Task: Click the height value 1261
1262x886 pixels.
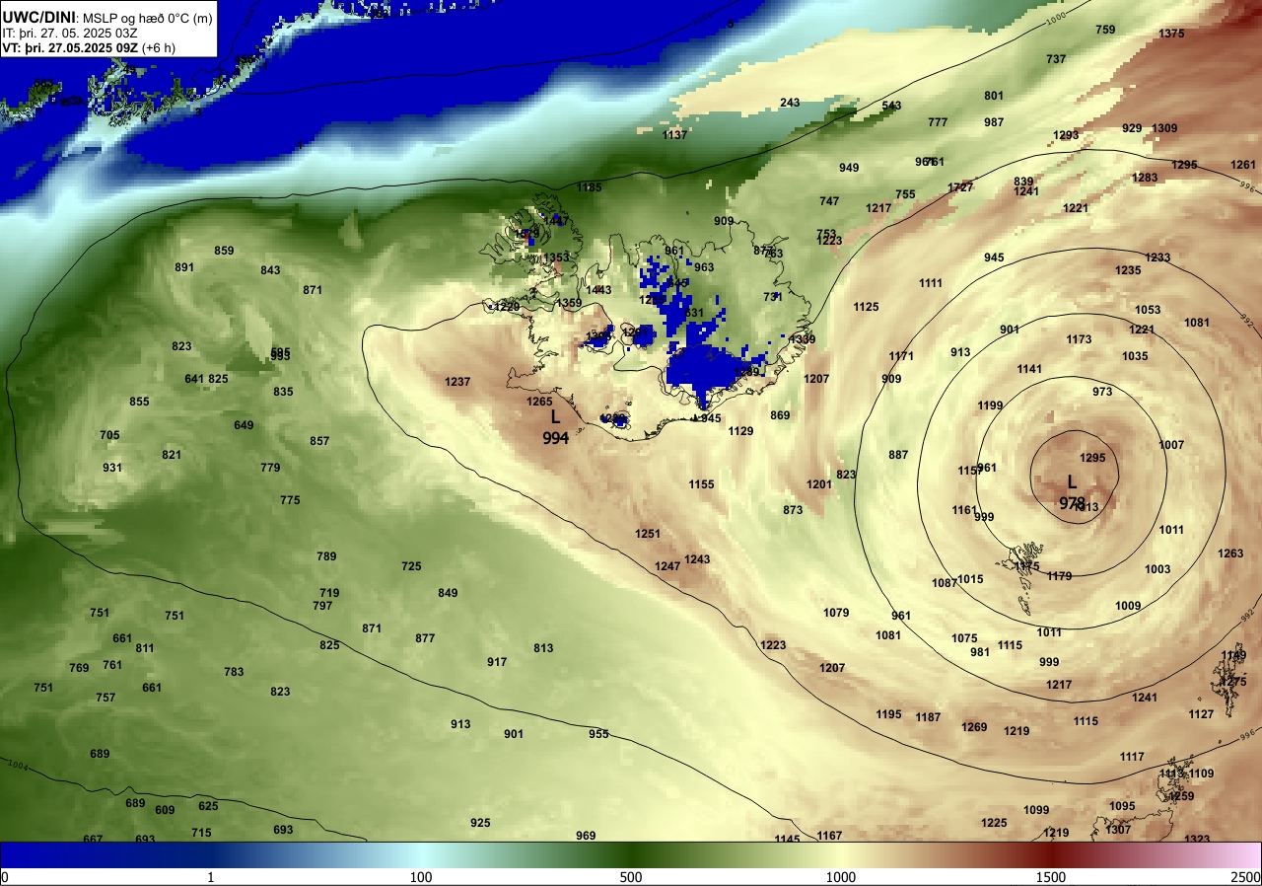Action: (1243, 165)
